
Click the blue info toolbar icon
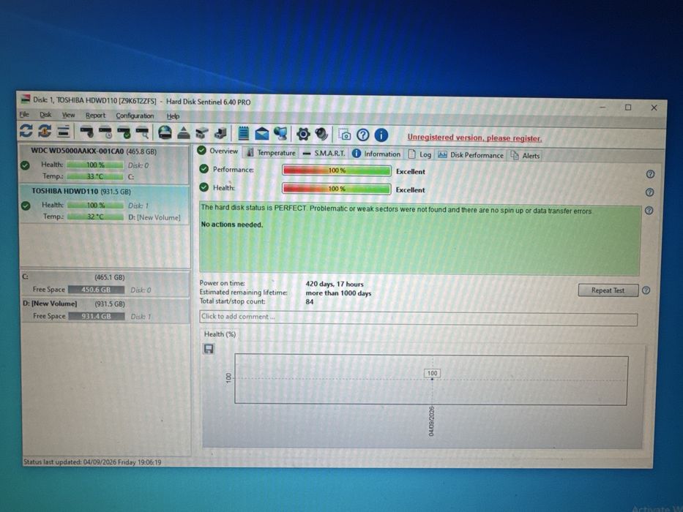pos(381,135)
